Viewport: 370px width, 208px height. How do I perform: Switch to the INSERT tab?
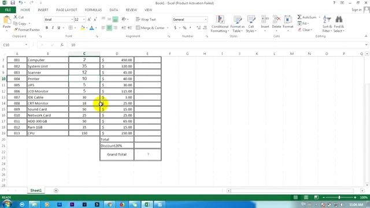click(43, 10)
